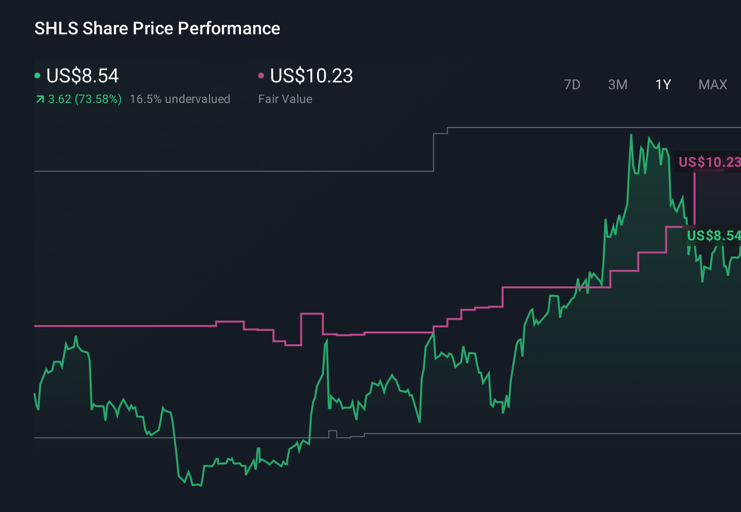This screenshot has width=741, height=512.
Task: Open details for the 16.5% undervalued label
Action: point(180,99)
